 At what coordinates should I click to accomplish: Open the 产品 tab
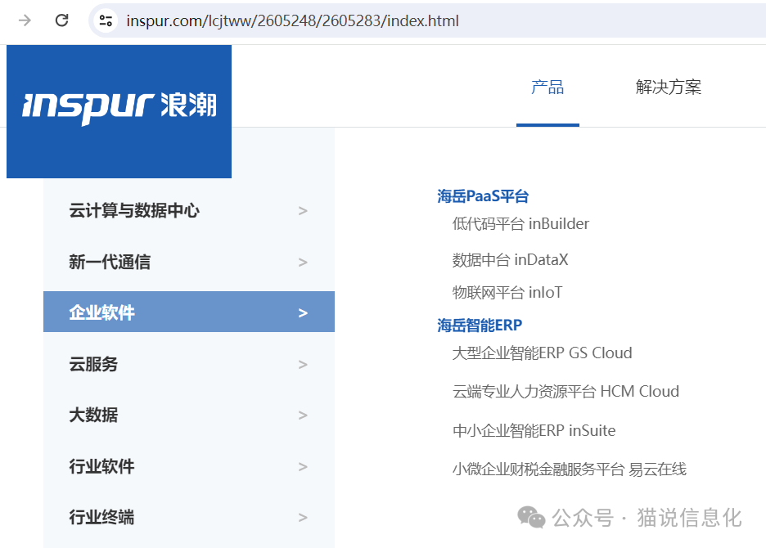[x=547, y=88]
